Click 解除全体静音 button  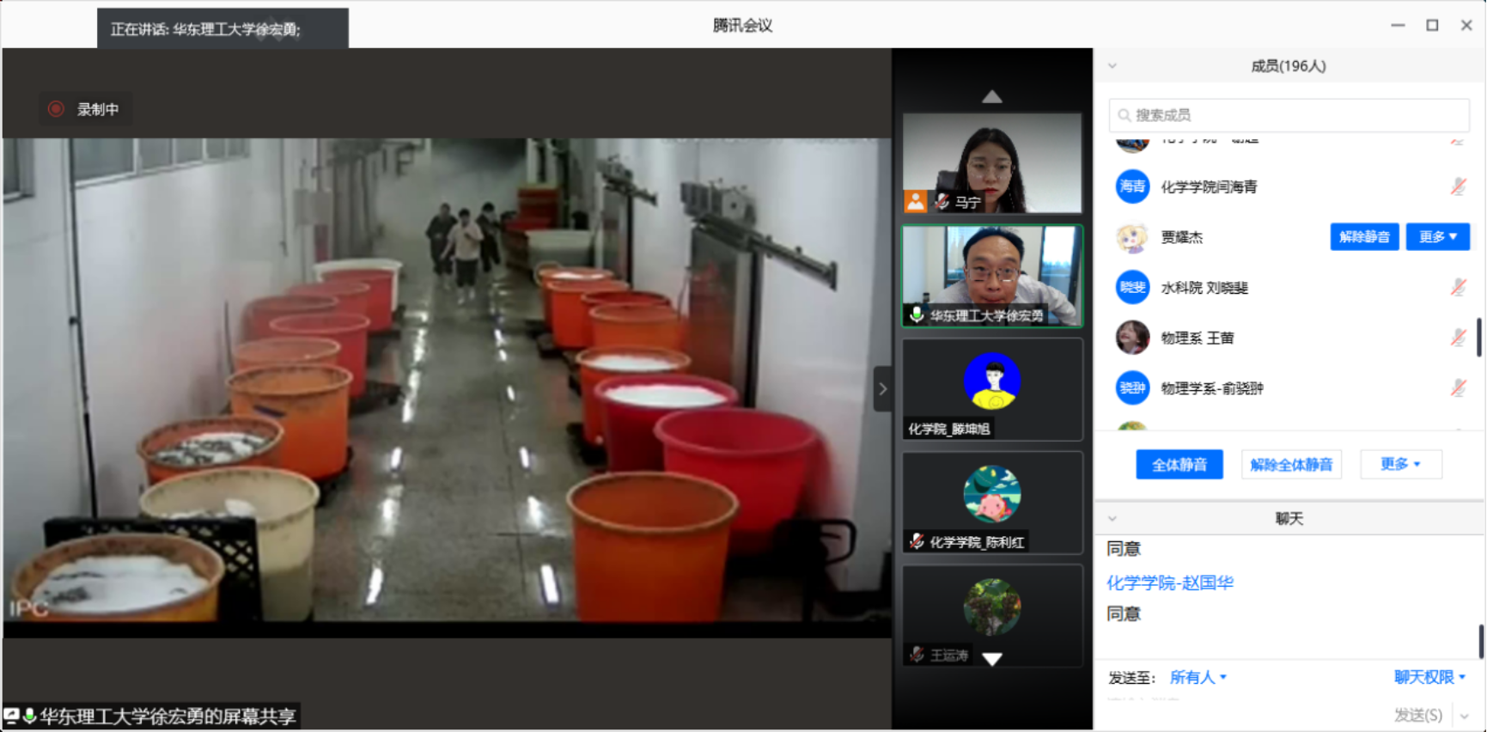1291,465
